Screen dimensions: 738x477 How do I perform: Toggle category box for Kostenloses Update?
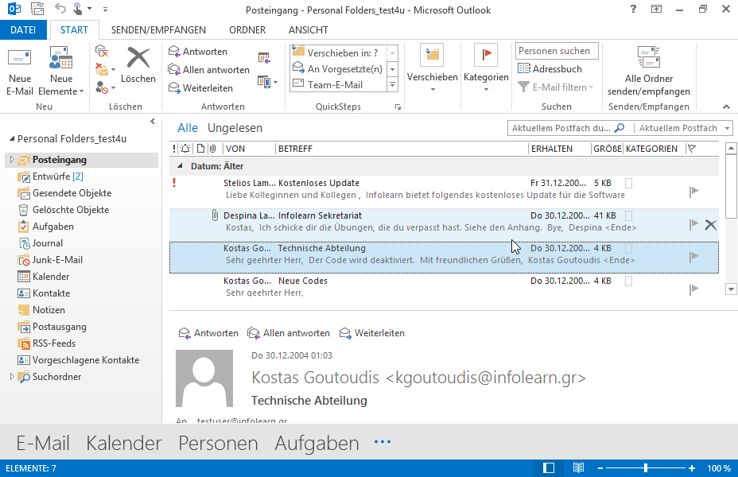[628, 183]
